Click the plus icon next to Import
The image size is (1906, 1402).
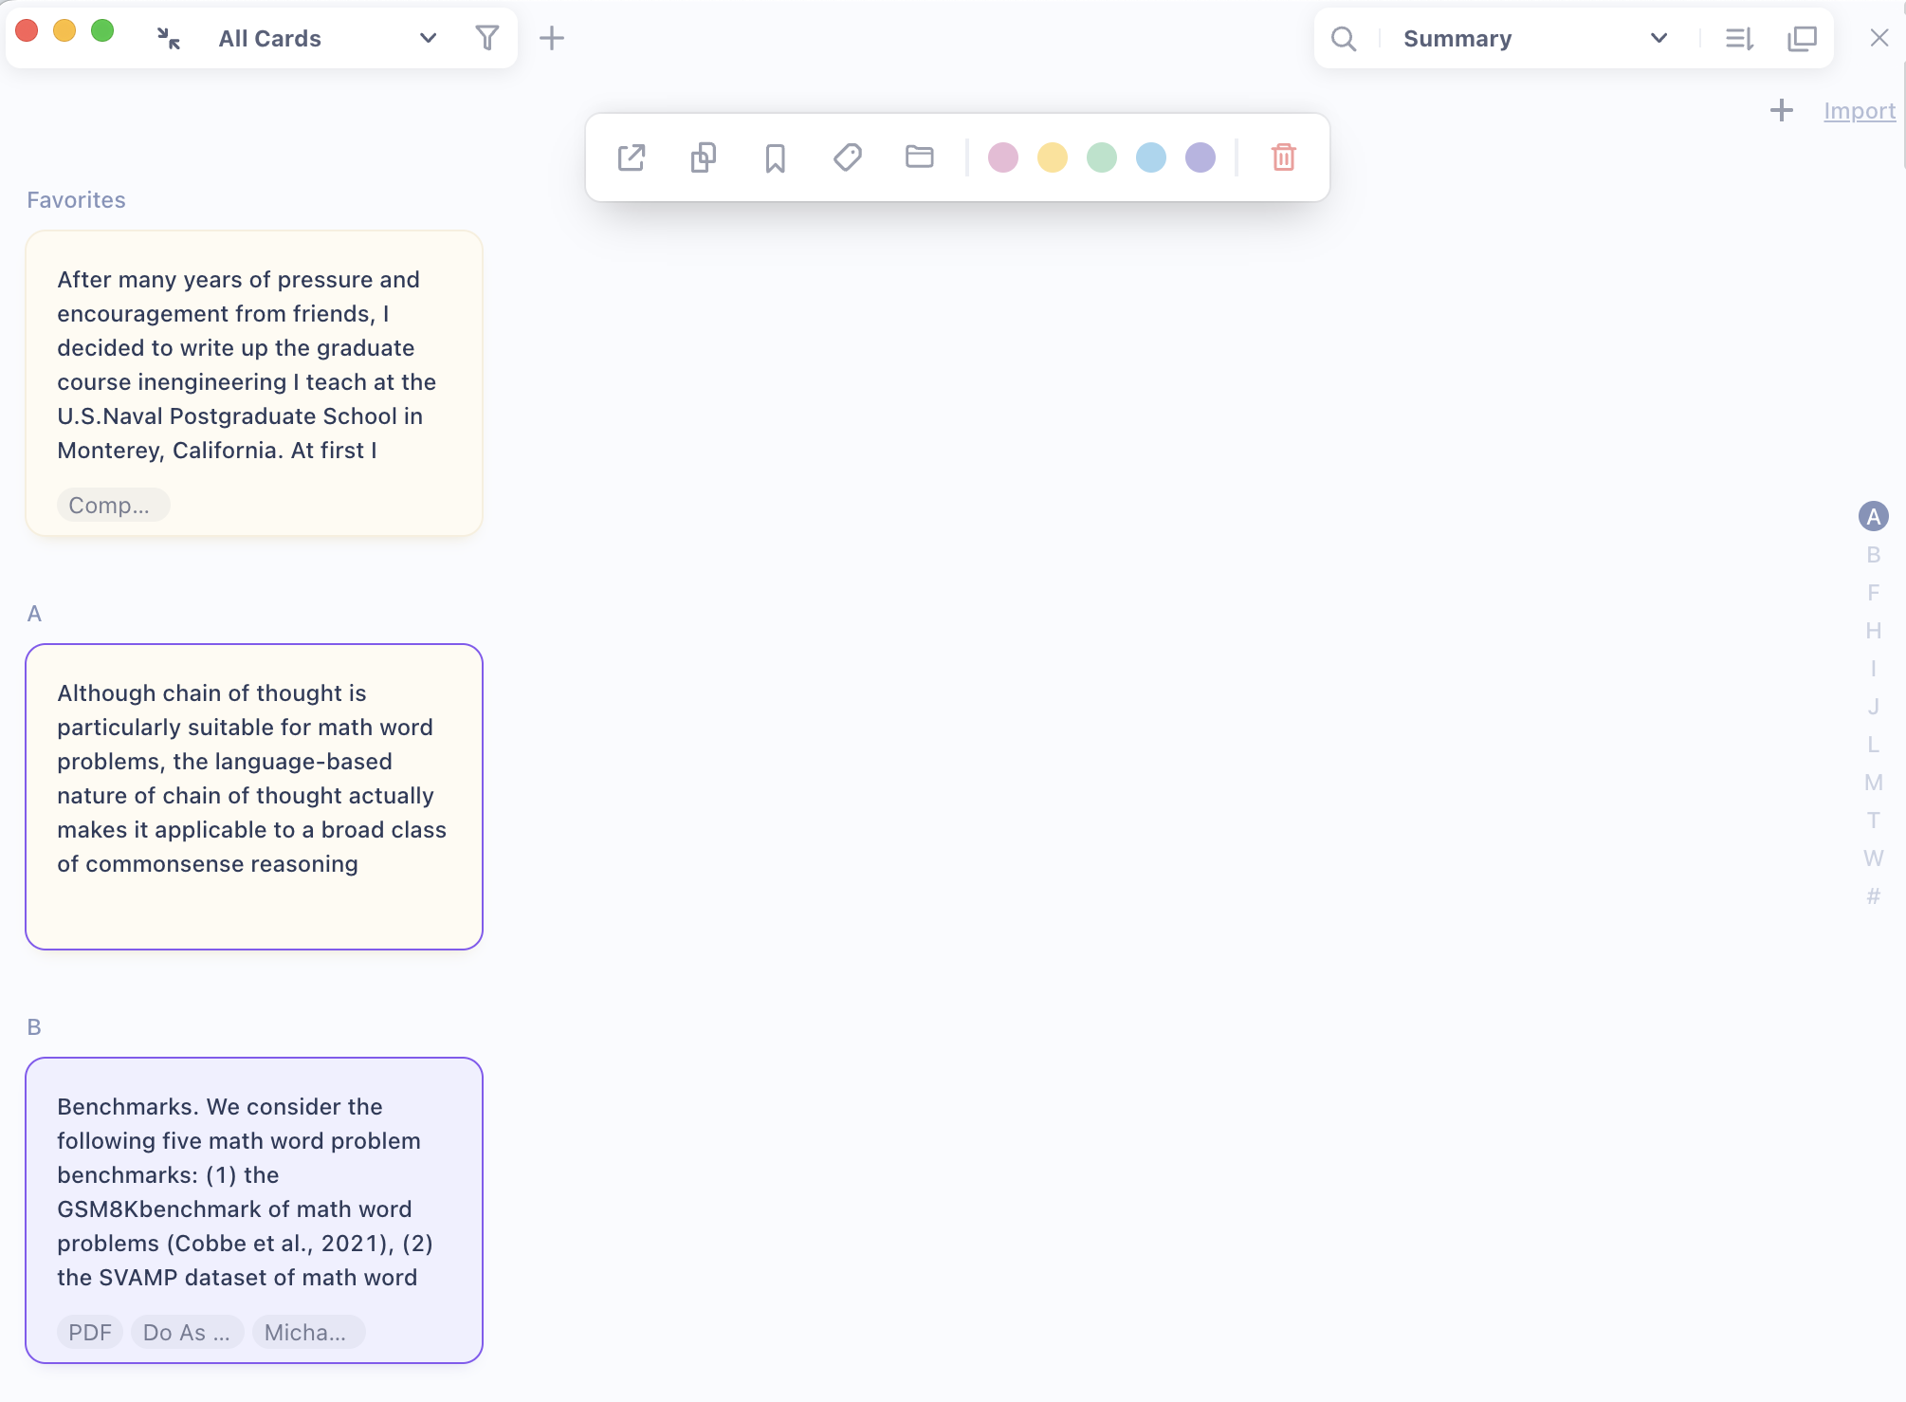pos(1782,110)
